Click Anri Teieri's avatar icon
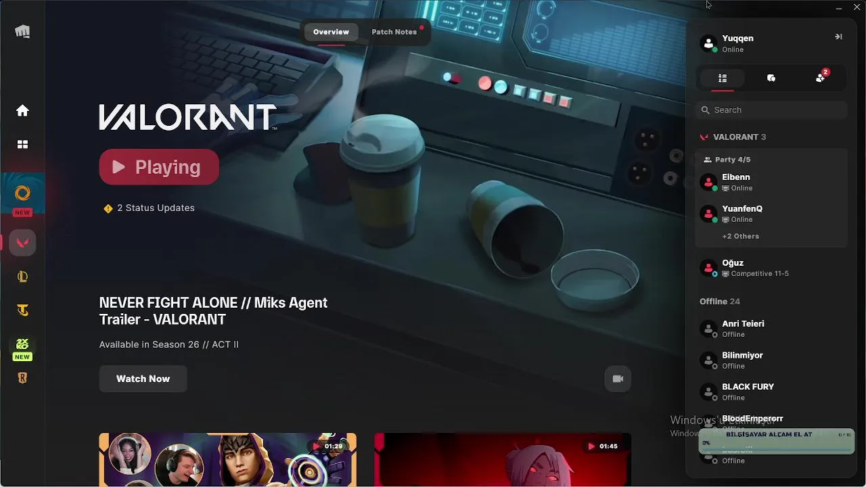This screenshot has height=487, width=866. click(x=708, y=329)
